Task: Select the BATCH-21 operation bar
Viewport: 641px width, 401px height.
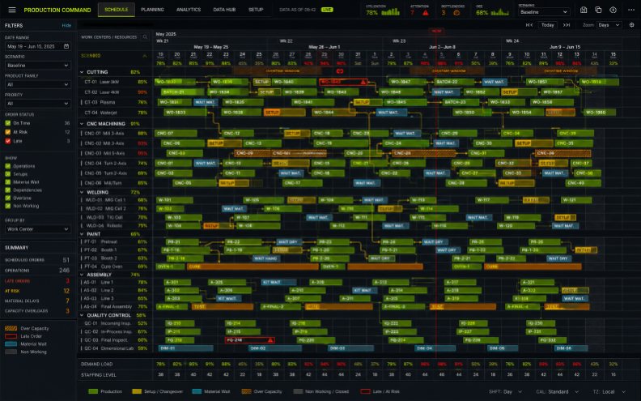Action: click(182, 92)
